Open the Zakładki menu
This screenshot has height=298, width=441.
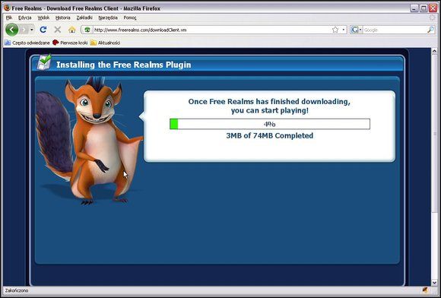(84, 17)
